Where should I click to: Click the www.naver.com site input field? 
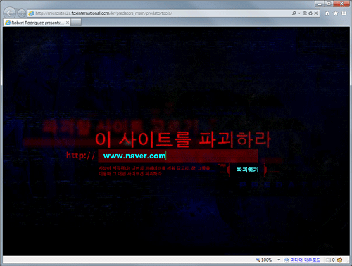coord(178,156)
